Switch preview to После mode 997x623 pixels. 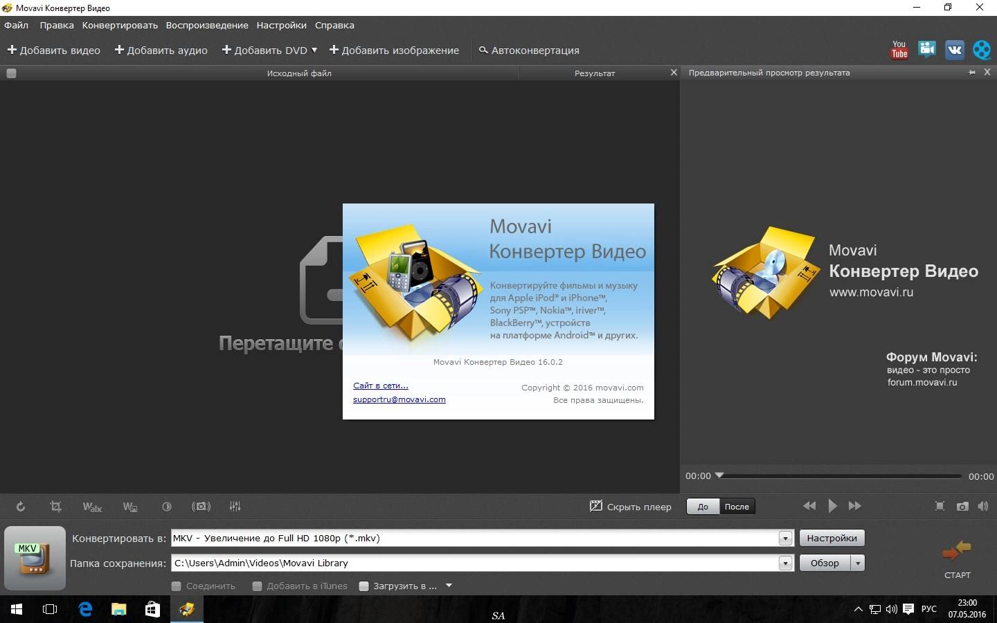tap(737, 507)
